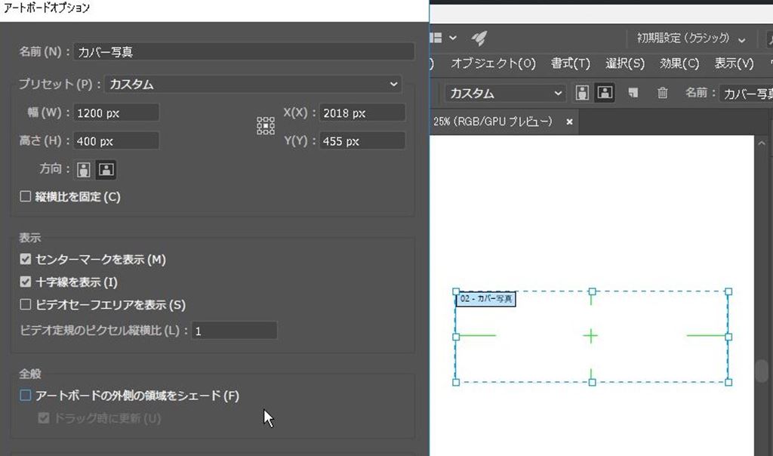Viewport: 773px width, 456px height.
Task: Select portrait orientation icon in the dialog
Action: point(84,170)
